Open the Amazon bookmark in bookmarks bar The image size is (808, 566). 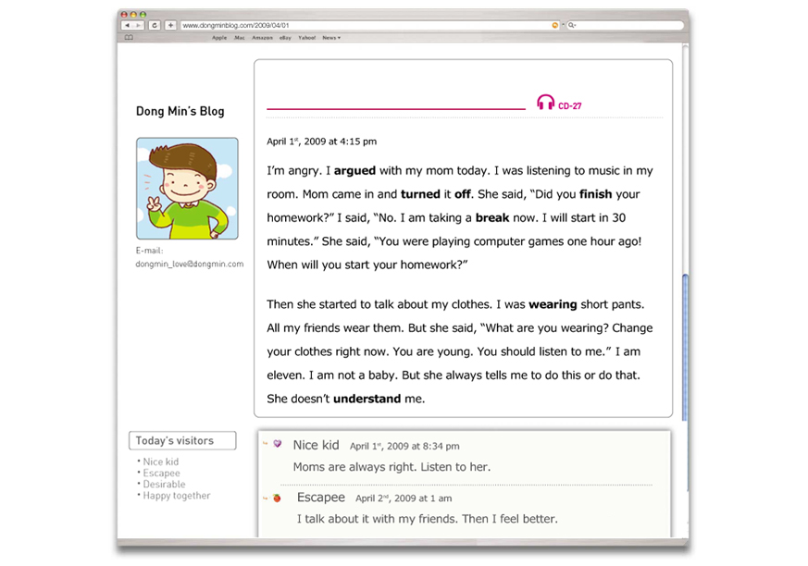(x=262, y=38)
